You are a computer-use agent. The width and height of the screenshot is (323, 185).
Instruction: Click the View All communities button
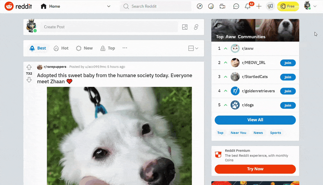pos(255,120)
